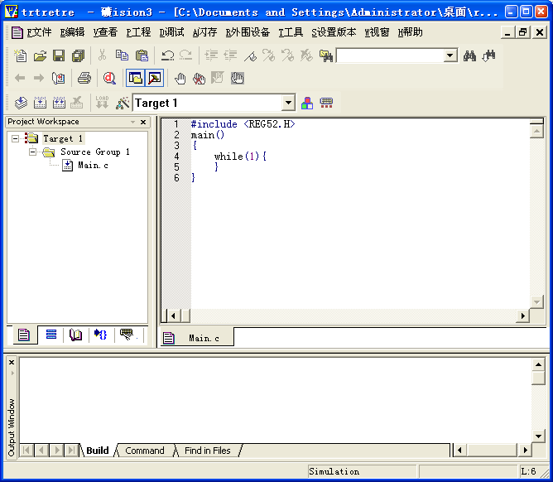Unindent selected lines icon
The height and width of the screenshot is (482, 553).
[230, 55]
